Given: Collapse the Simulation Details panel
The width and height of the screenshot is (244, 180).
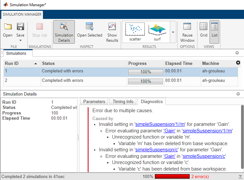Looking at the screenshot, I should tap(237, 94).
